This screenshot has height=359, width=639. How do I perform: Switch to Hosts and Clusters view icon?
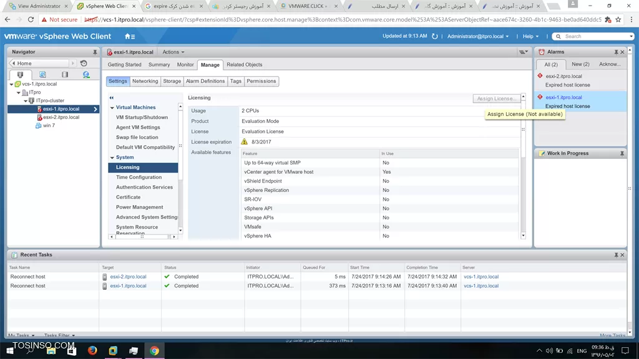tap(21, 75)
